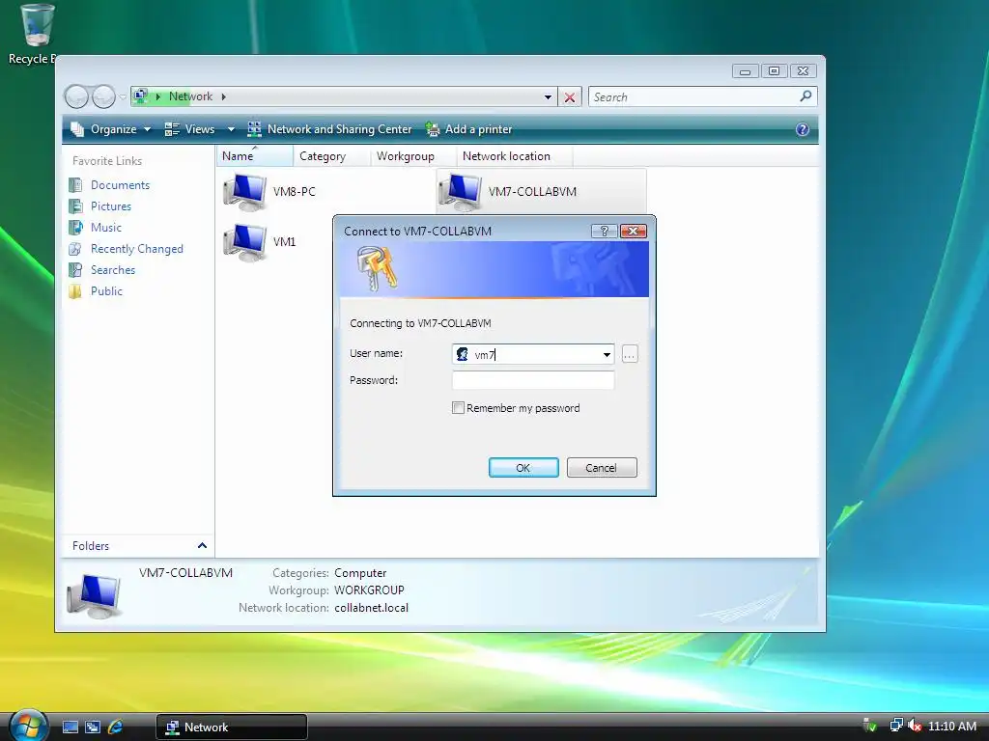
Task: Click the dialog help question mark button
Action: point(604,232)
